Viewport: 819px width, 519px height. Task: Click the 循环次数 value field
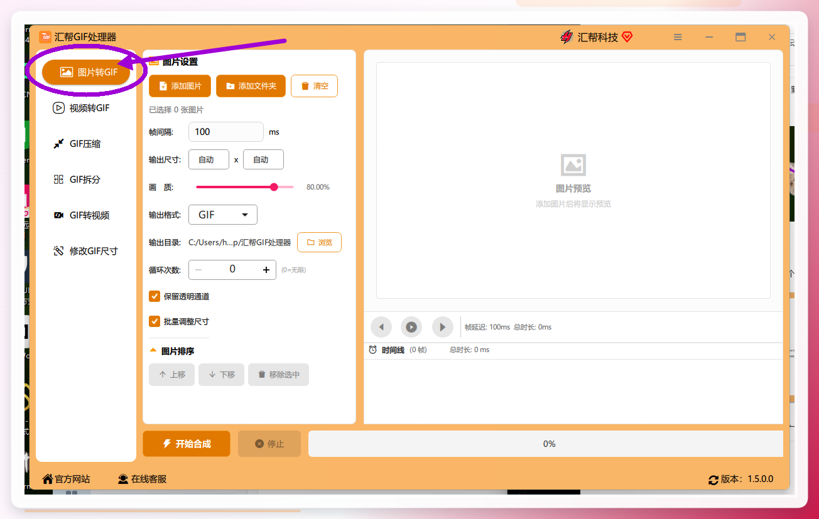pos(232,270)
